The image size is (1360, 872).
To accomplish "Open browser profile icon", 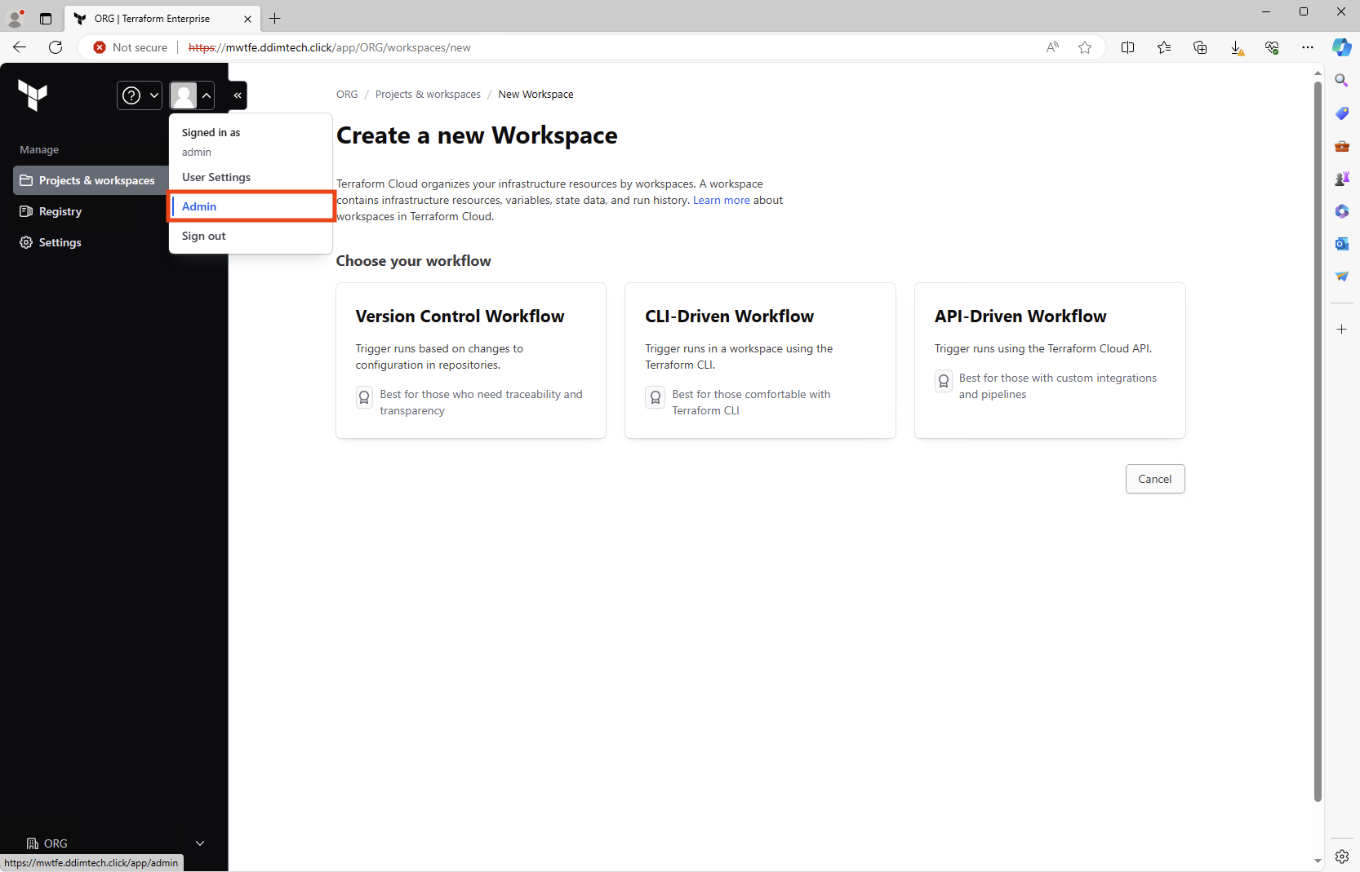I will (16, 18).
